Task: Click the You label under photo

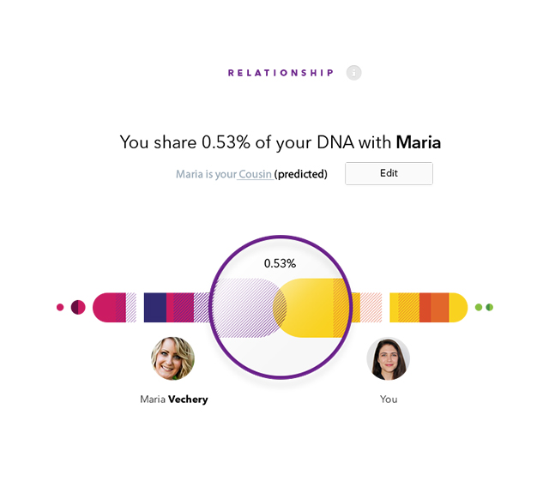Action: point(389,400)
